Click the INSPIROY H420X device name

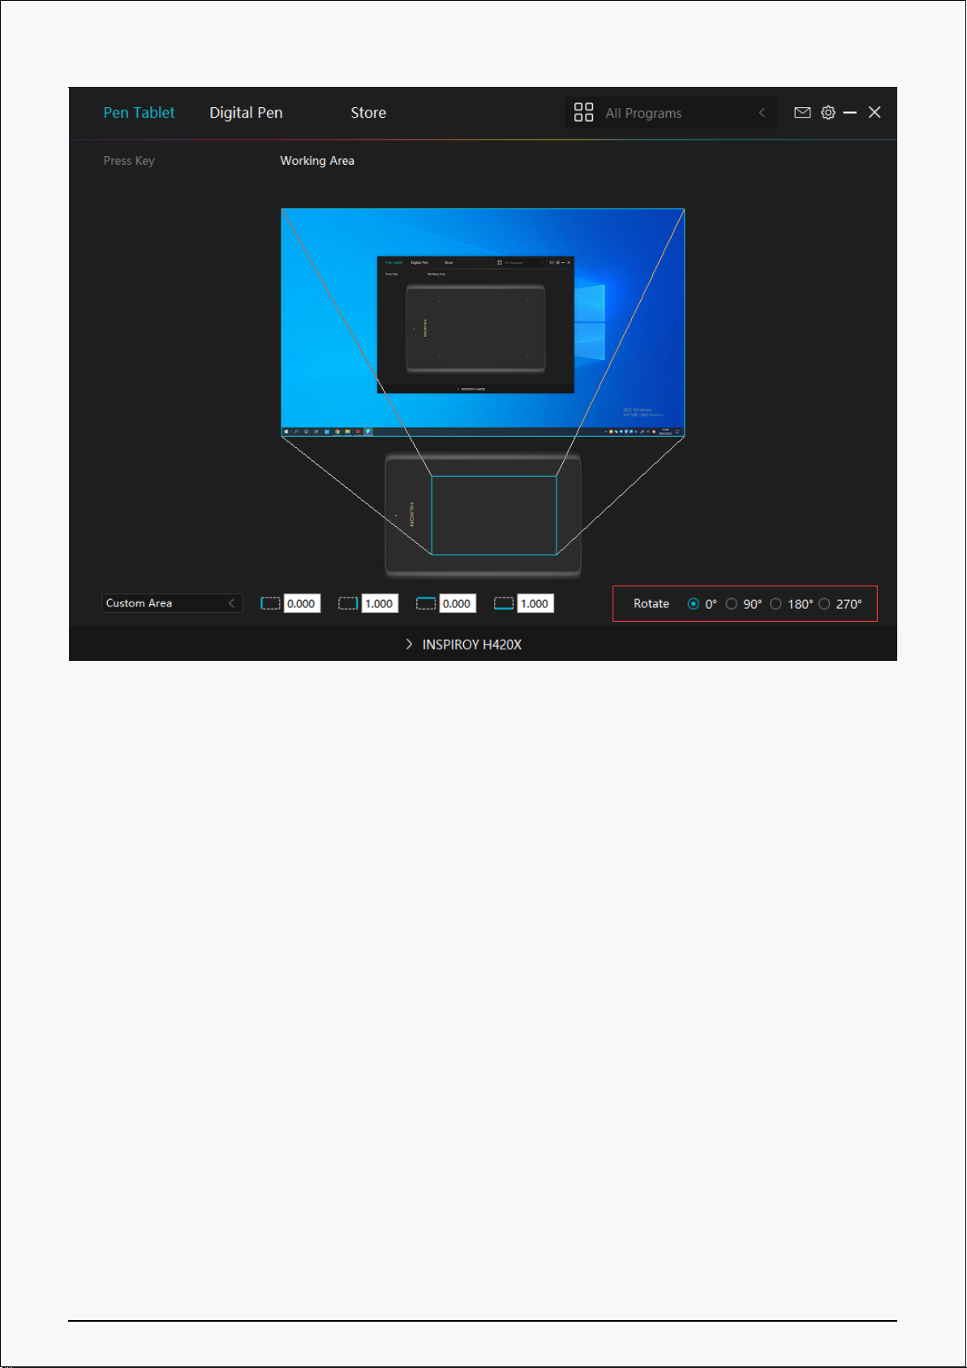(x=472, y=645)
